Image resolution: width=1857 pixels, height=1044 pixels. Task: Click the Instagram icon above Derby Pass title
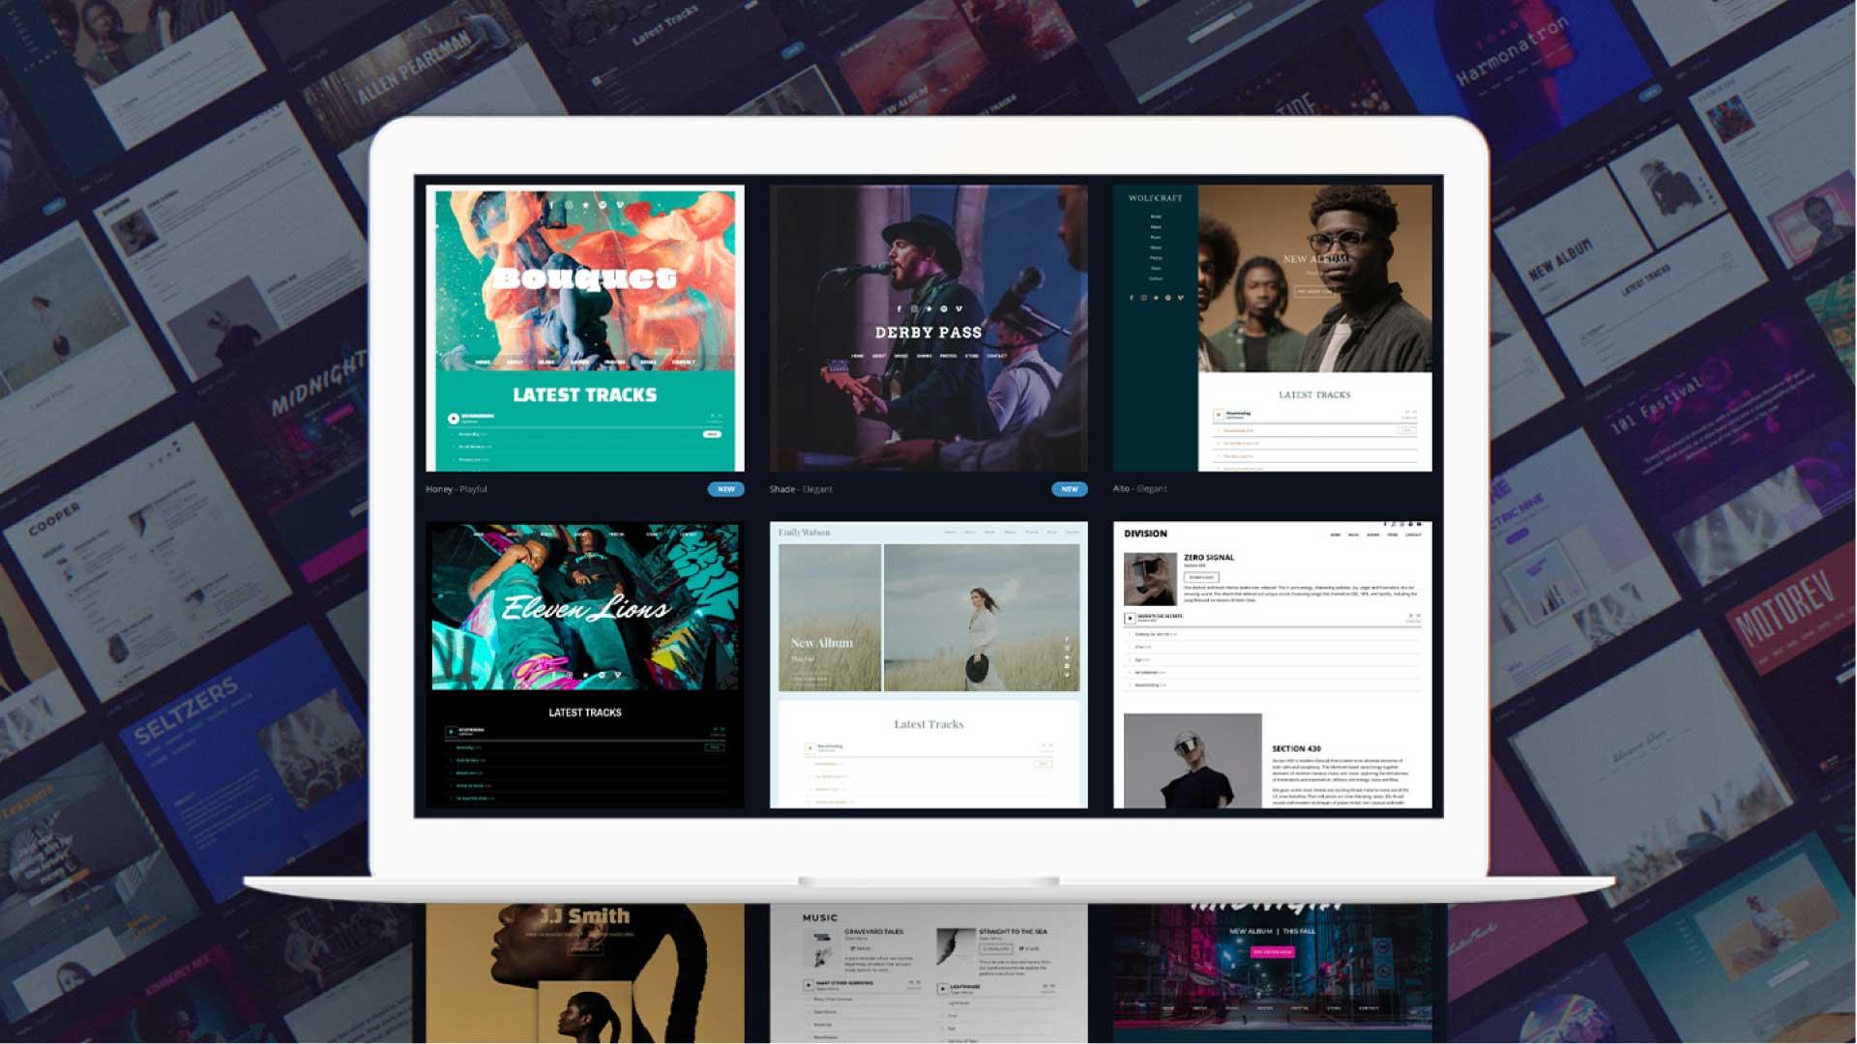(x=914, y=309)
